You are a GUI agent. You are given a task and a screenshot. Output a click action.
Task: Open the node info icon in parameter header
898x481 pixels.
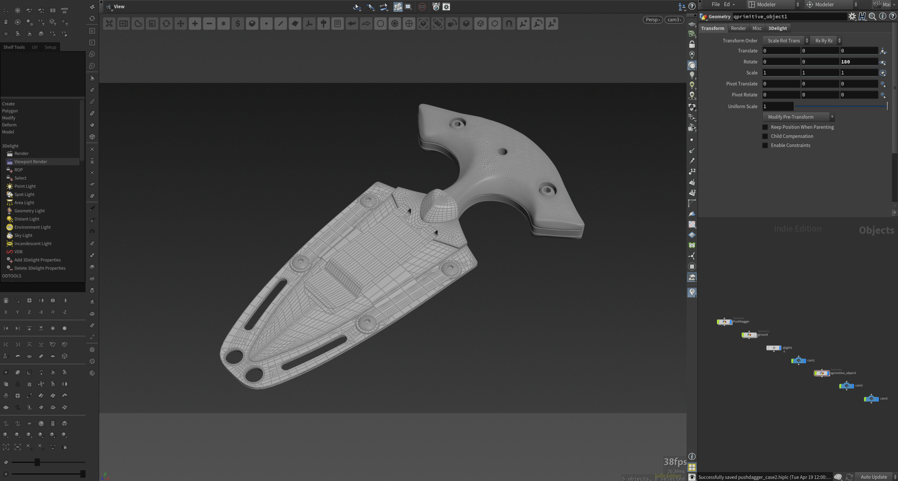click(x=882, y=16)
